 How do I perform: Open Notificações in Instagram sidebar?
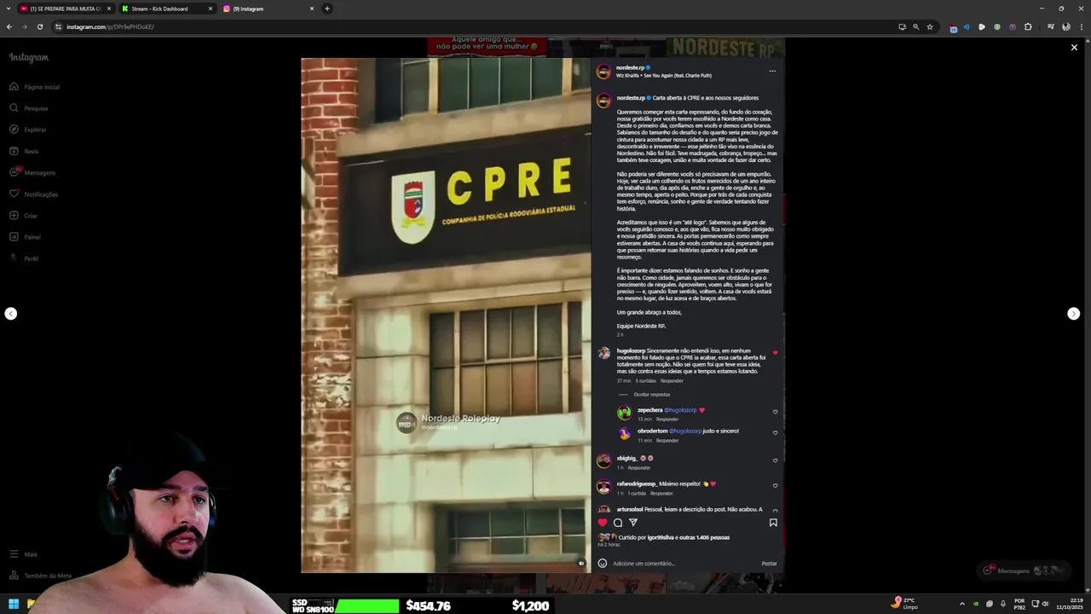tap(33, 194)
